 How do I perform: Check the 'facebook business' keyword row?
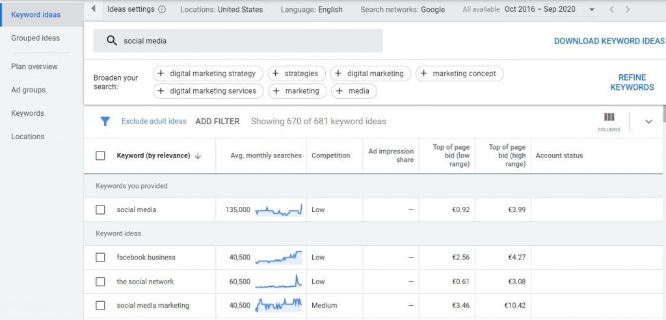click(100, 258)
